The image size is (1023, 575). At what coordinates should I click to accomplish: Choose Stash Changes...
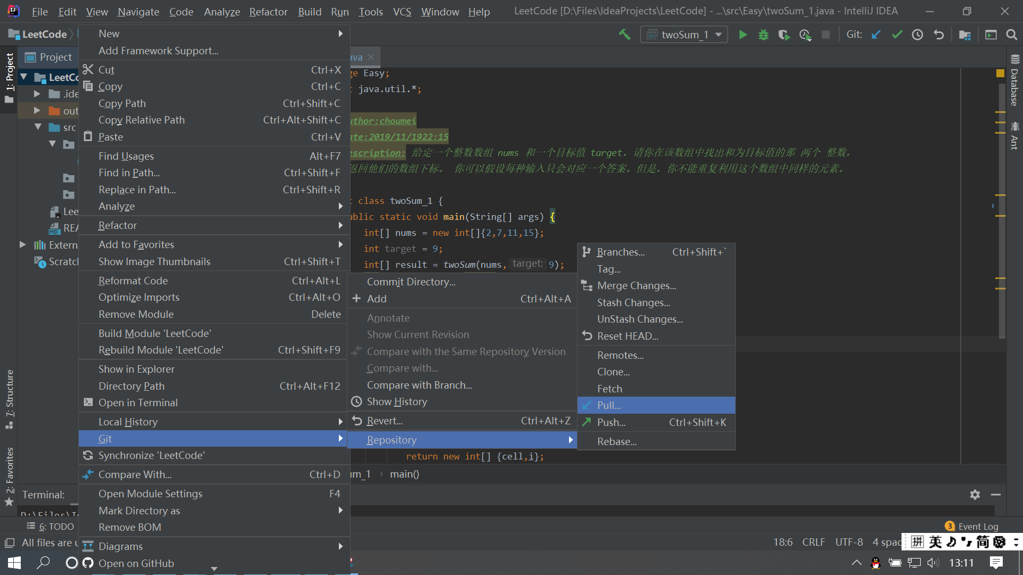click(656, 302)
